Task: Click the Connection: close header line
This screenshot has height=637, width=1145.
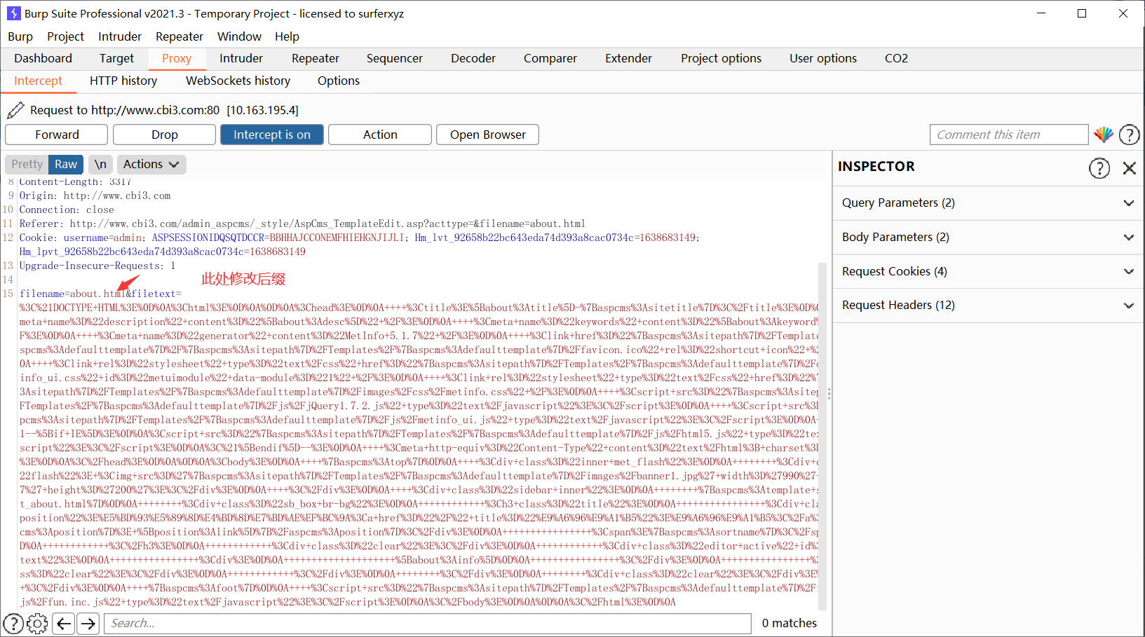Action: (x=67, y=210)
